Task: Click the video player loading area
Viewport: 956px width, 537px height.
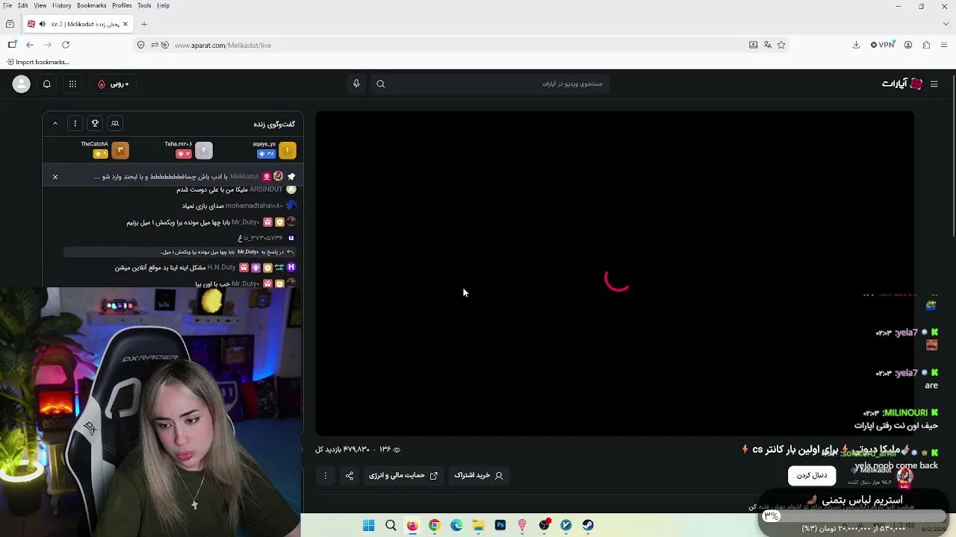Action: click(615, 274)
